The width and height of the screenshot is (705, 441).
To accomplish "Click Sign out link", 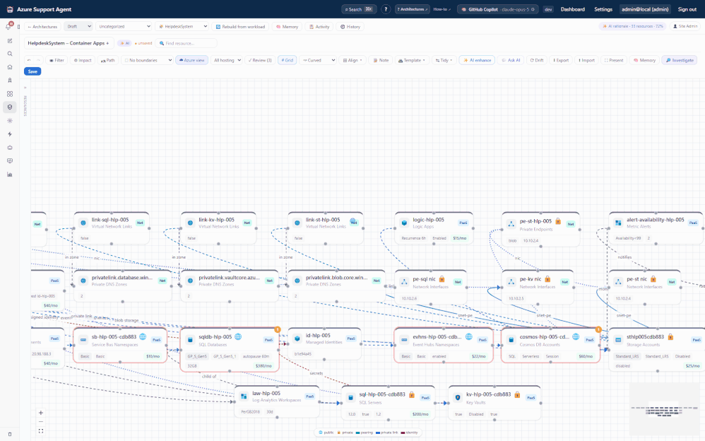I will tap(687, 9).
